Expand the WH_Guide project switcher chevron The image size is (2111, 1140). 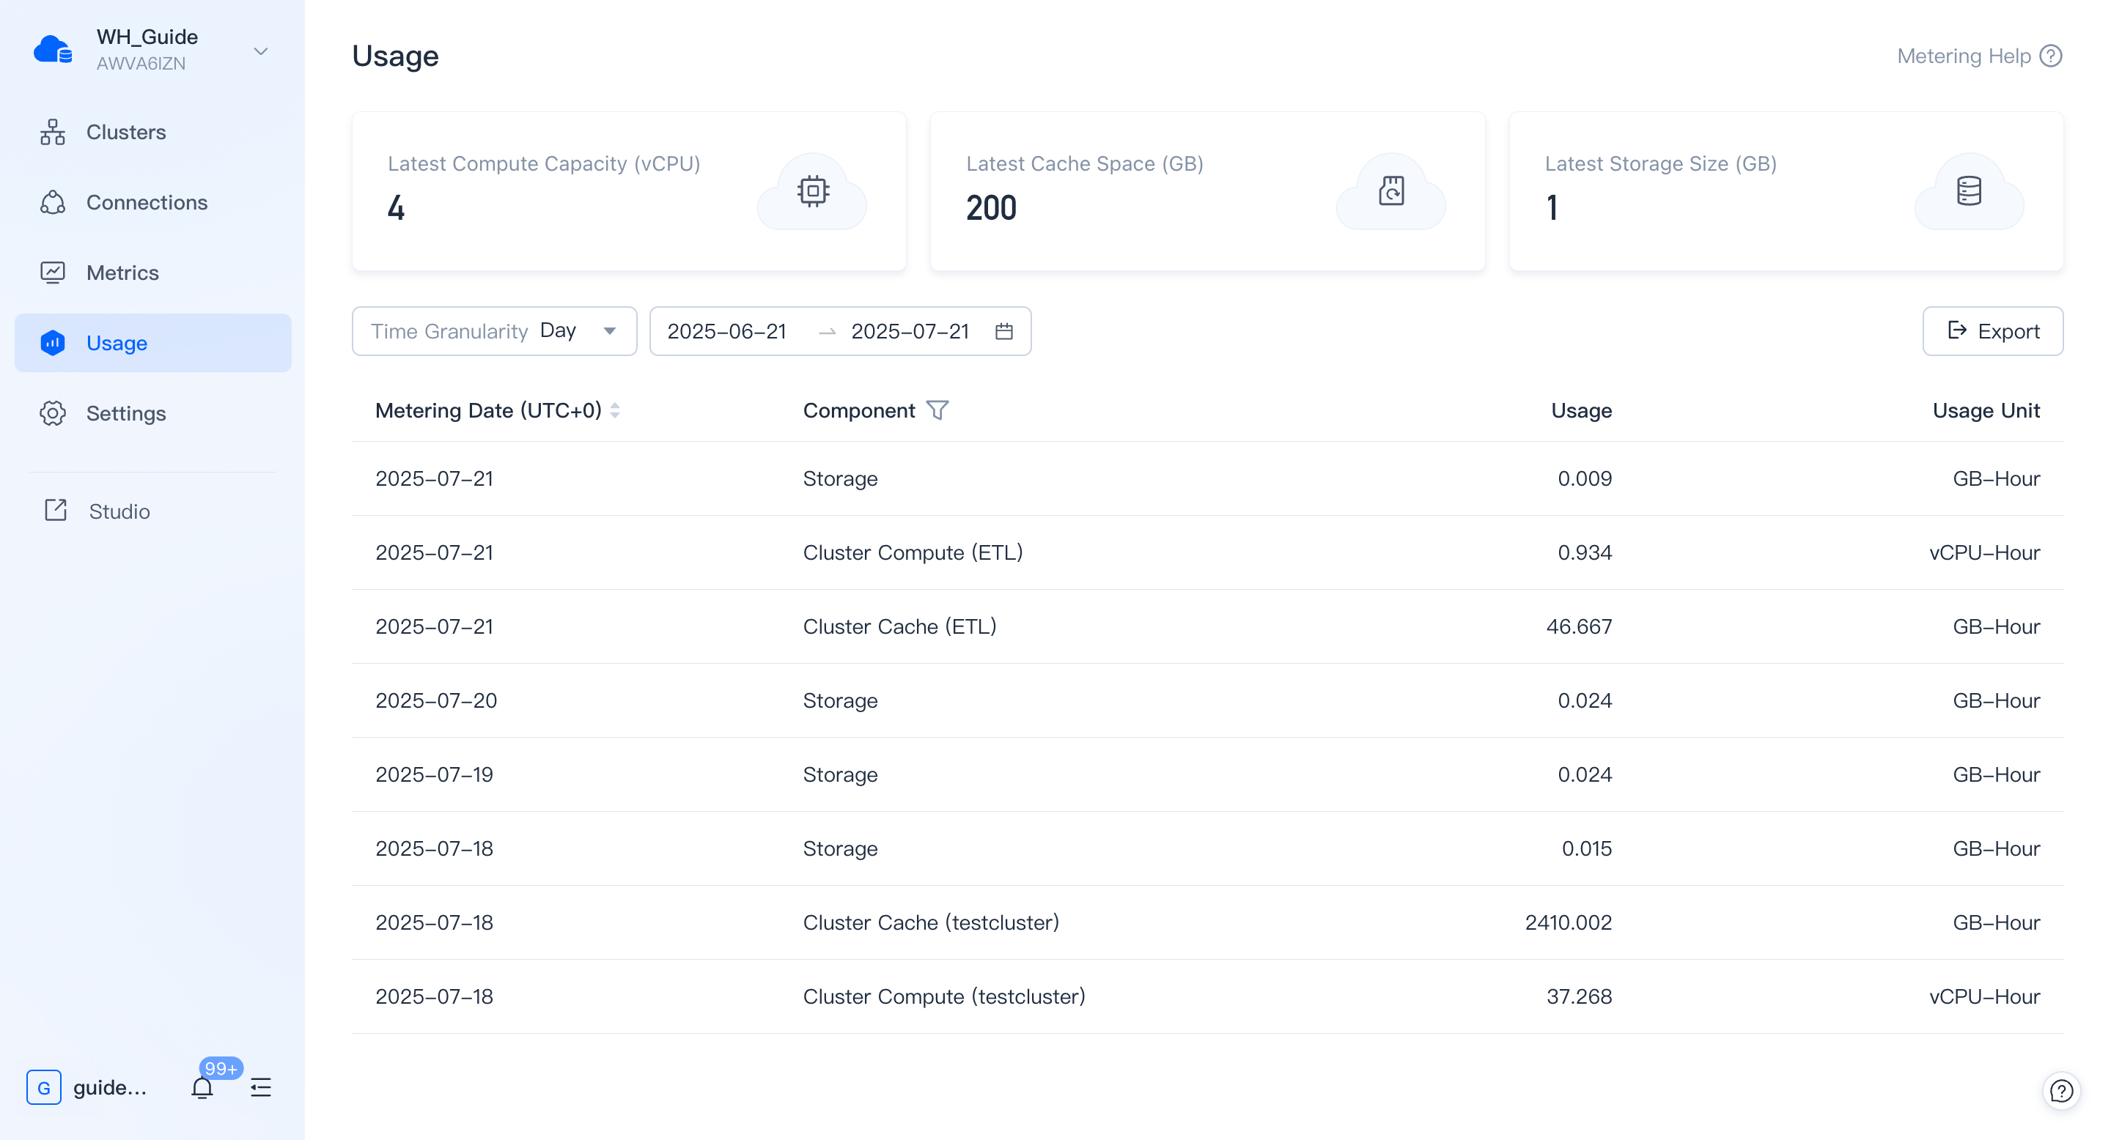[x=261, y=51]
